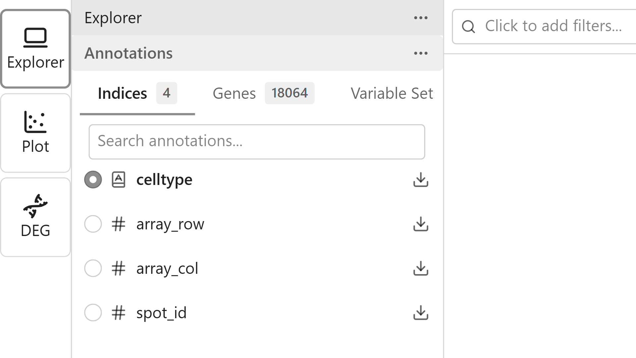
Task: Select the celltype annotation label
Action: [164, 180]
